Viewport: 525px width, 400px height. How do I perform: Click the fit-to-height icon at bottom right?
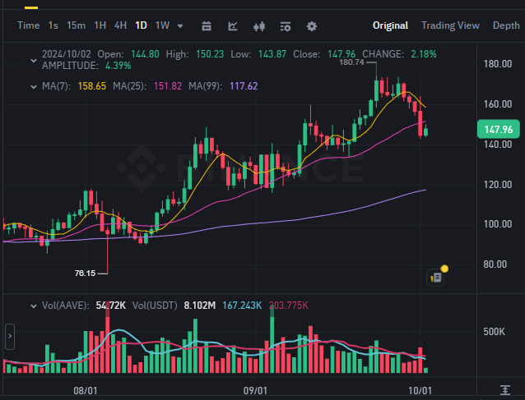505,389
